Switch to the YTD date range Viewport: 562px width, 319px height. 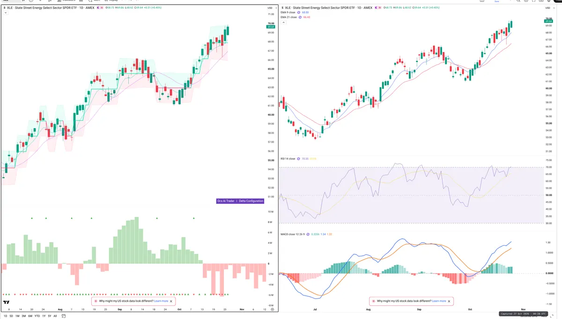pyautogui.click(x=37, y=316)
